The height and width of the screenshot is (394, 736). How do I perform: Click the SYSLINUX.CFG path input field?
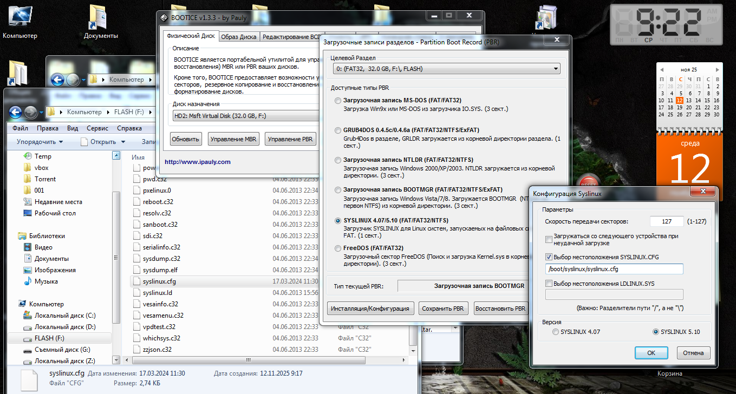pyautogui.click(x=614, y=269)
